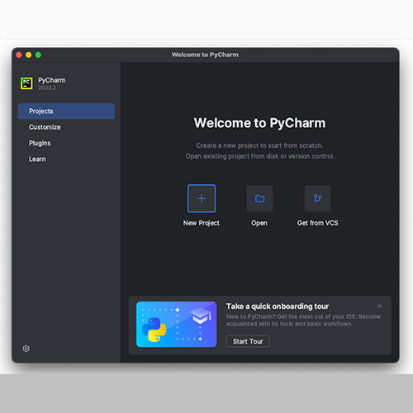
Task: Click the PyCharm 2023.2 version text
Action: pyautogui.click(x=47, y=88)
